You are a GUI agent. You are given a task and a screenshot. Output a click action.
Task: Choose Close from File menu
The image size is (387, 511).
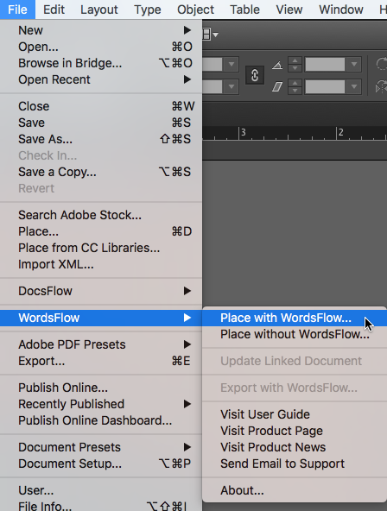coord(101,106)
